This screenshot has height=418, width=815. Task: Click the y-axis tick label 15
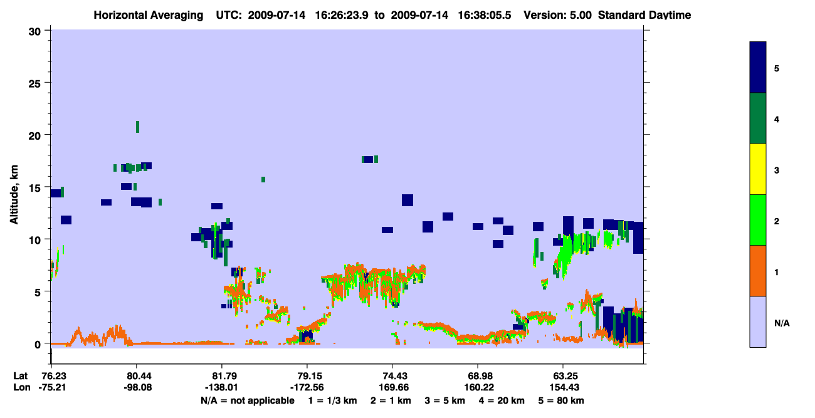click(x=36, y=187)
